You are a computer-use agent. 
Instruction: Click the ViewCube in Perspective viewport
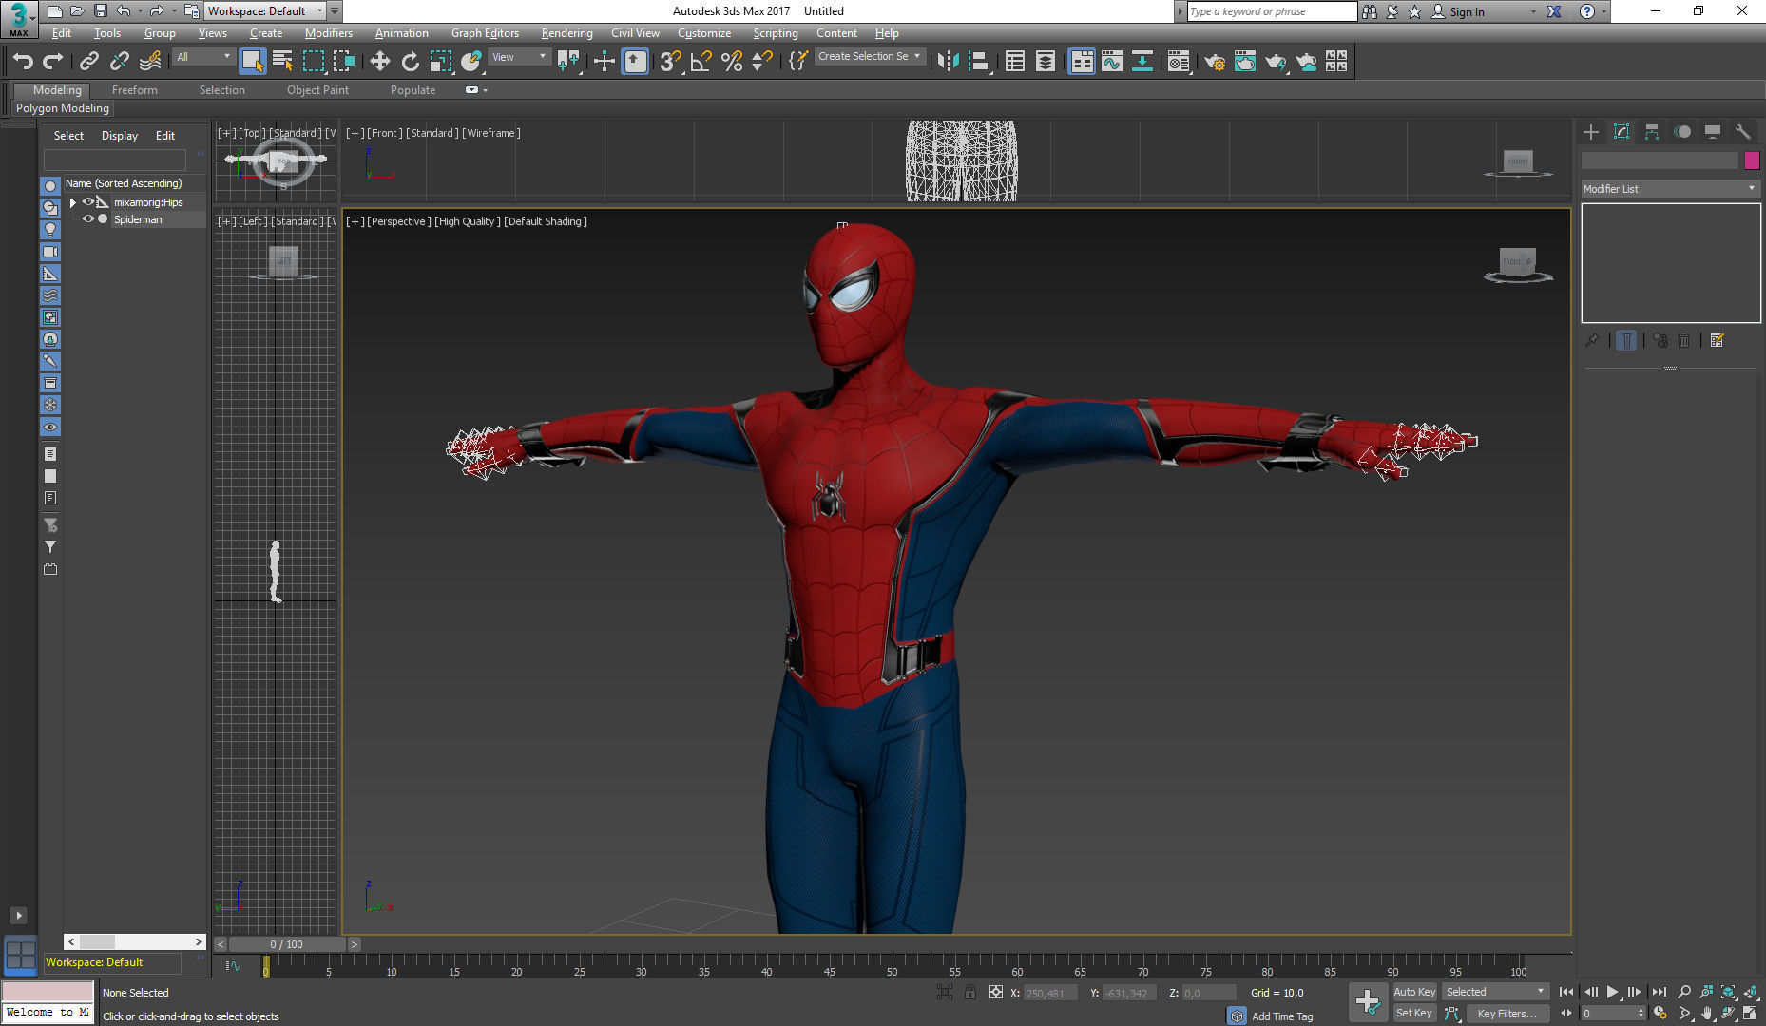point(1518,263)
